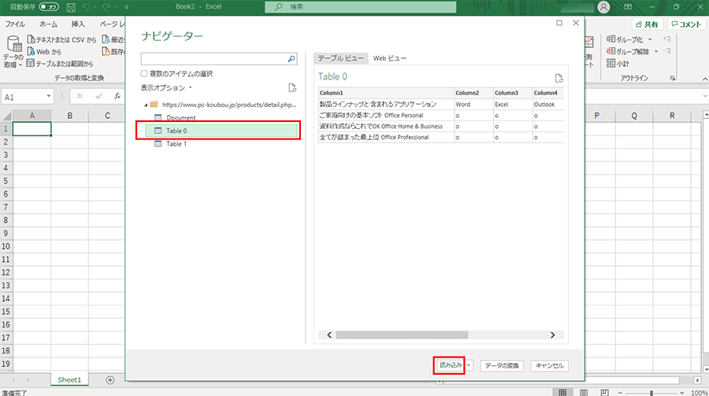Switch to Page Break Preview icon
Screen dimensions: 709x396
tap(604, 392)
